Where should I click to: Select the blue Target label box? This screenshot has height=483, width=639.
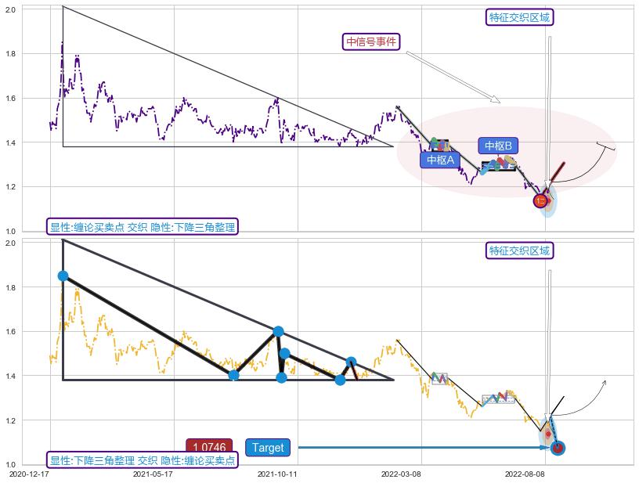coord(268,448)
